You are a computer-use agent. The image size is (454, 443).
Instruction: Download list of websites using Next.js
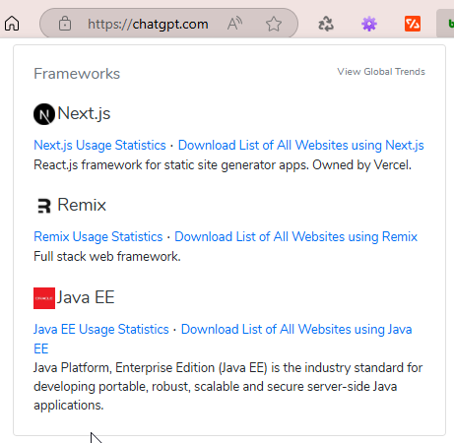301,145
